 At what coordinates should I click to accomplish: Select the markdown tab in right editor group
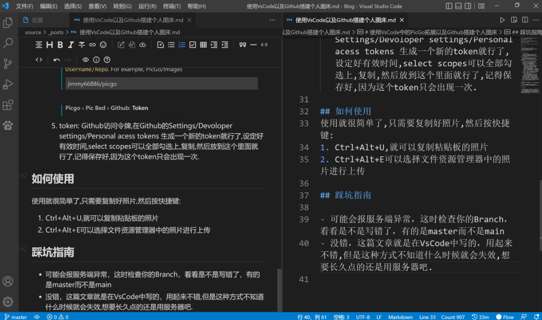[x=345, y=20]
